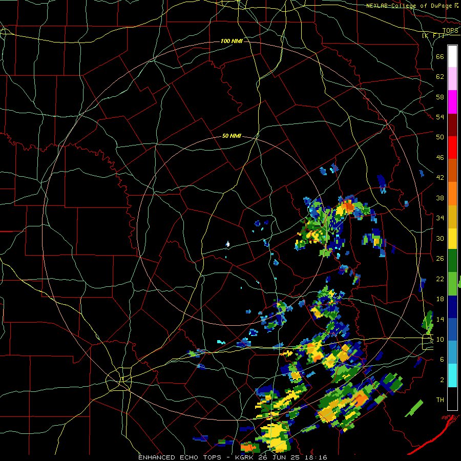Screen dimensions: 461x461
Task: Click the 18 legend value
Action: click(440, 299)
